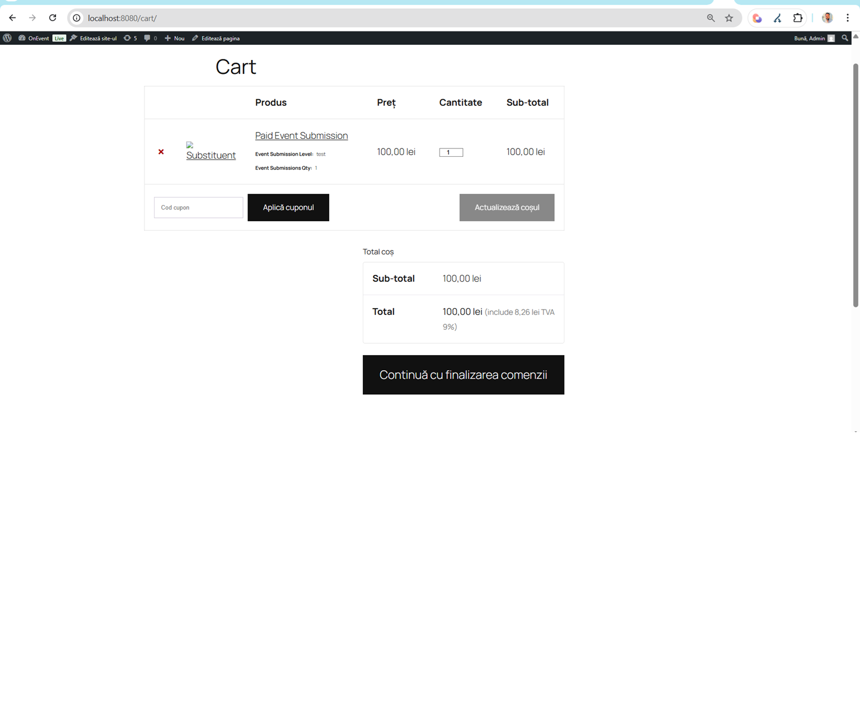Reload the cart page

click(x=53, y=18)
